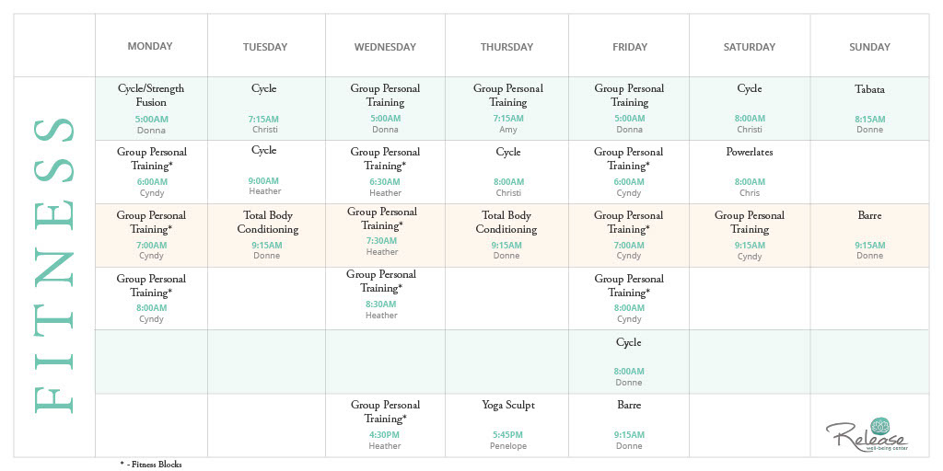Screen dimensions: 943x471
Task: Select the Tuesday column header
Action: 265,47
